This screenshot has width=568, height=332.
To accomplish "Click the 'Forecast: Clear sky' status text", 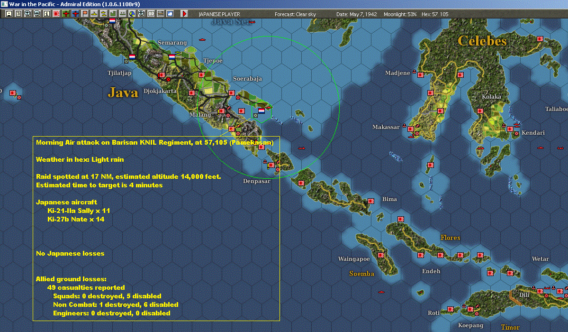I will (295, 14).
